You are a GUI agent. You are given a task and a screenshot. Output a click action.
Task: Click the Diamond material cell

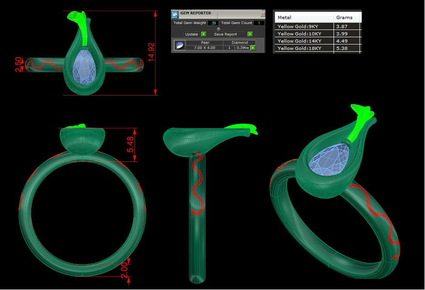[240, 43]
